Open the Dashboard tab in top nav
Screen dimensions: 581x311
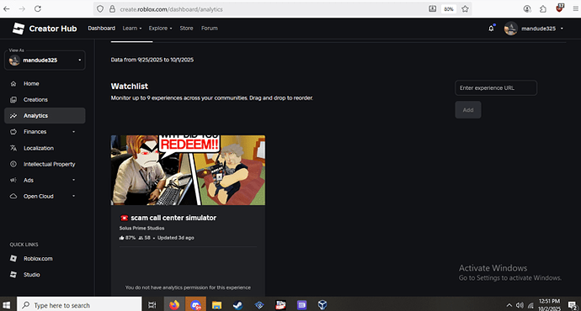pyautogui.click(x=102, y=28)
